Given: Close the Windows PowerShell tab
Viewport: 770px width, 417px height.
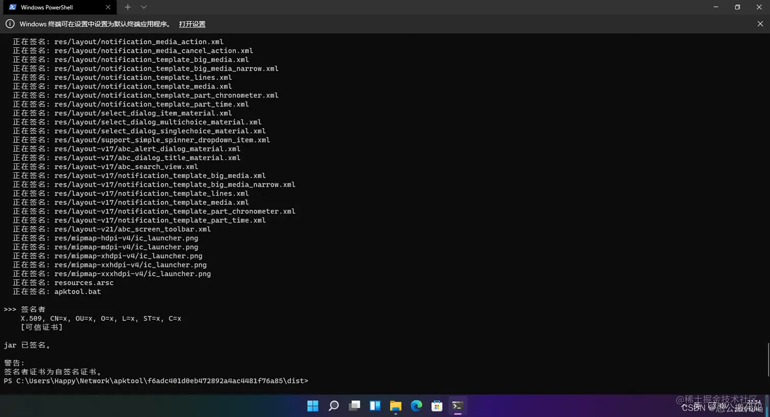Looking at the screenshot, I should (108, 7).
